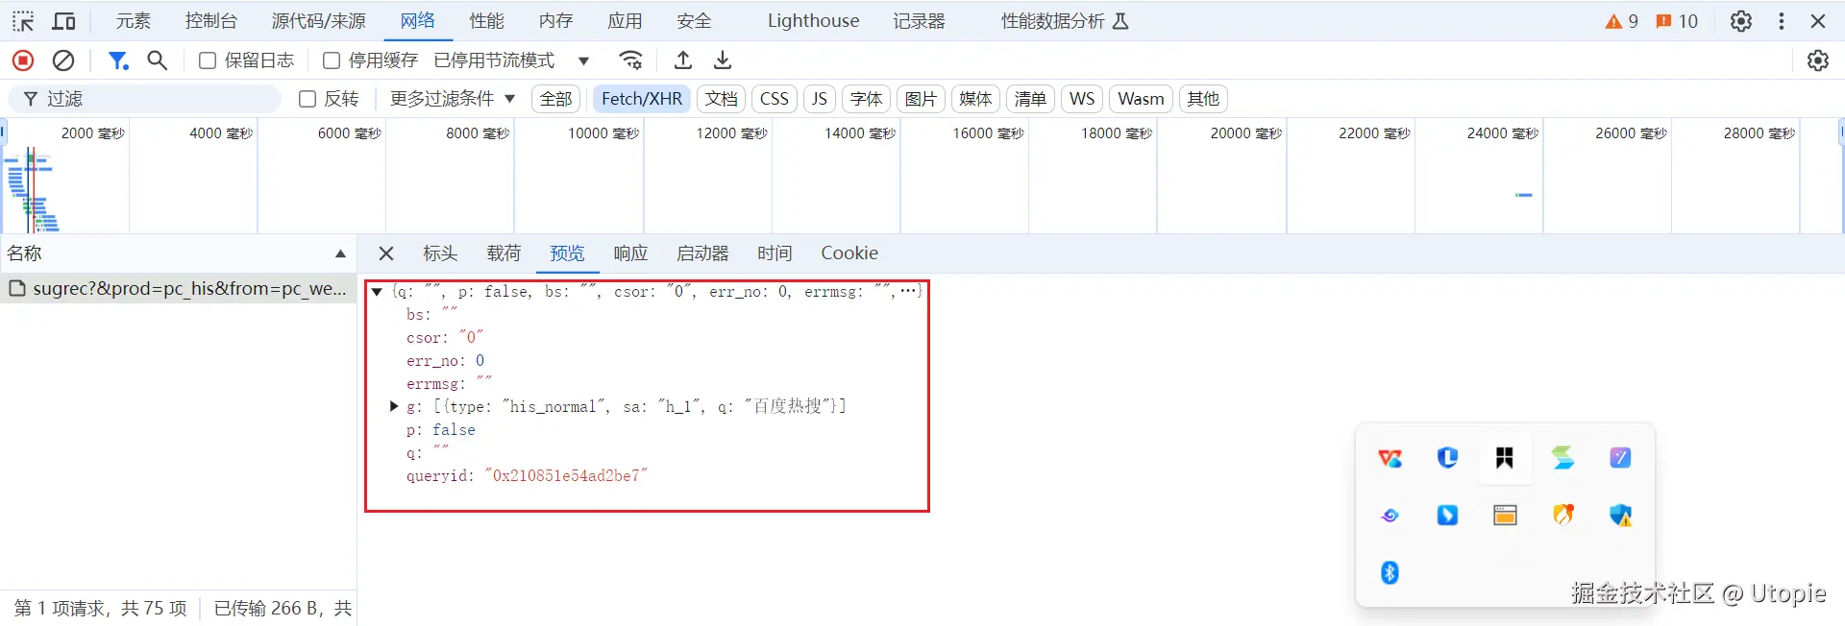This screenshot has height=626, width=1845.
Task: Check the 反转 filter checkbox
Action: coord(307,99)
